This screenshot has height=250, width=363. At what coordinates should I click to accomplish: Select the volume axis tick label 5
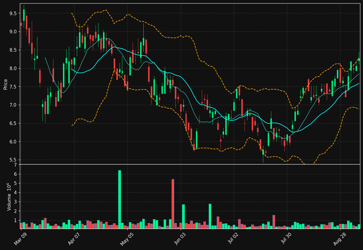coord(15,183)
